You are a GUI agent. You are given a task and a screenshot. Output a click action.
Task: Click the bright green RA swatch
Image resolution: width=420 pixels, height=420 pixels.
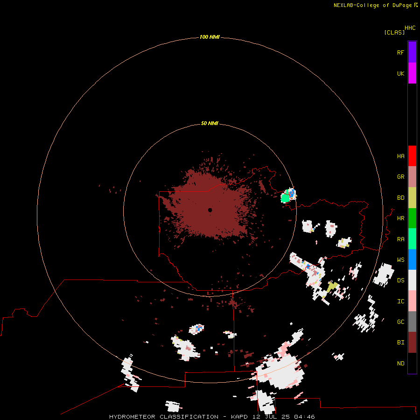click(x=412, y=239)
